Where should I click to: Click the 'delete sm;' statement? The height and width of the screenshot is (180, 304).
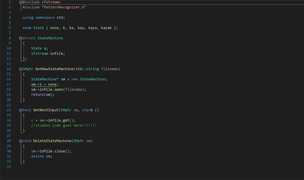(x=42, y=156)
